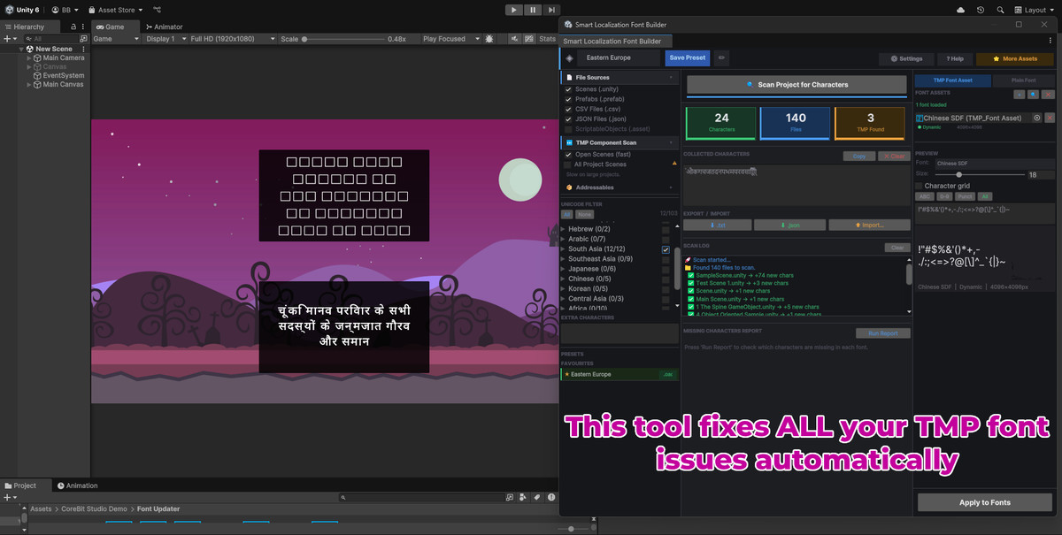Uncheck Prefabs (.prefab) file source
1062x535 pixels.
point(568,99)
